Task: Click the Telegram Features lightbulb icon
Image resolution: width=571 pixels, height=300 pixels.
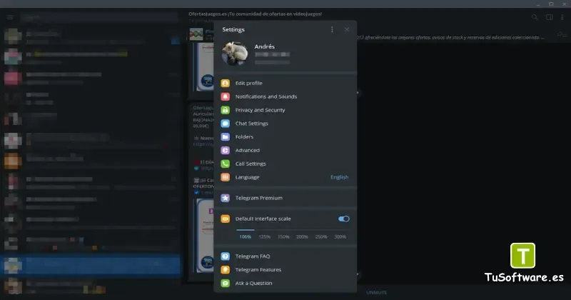Action: 226,270
